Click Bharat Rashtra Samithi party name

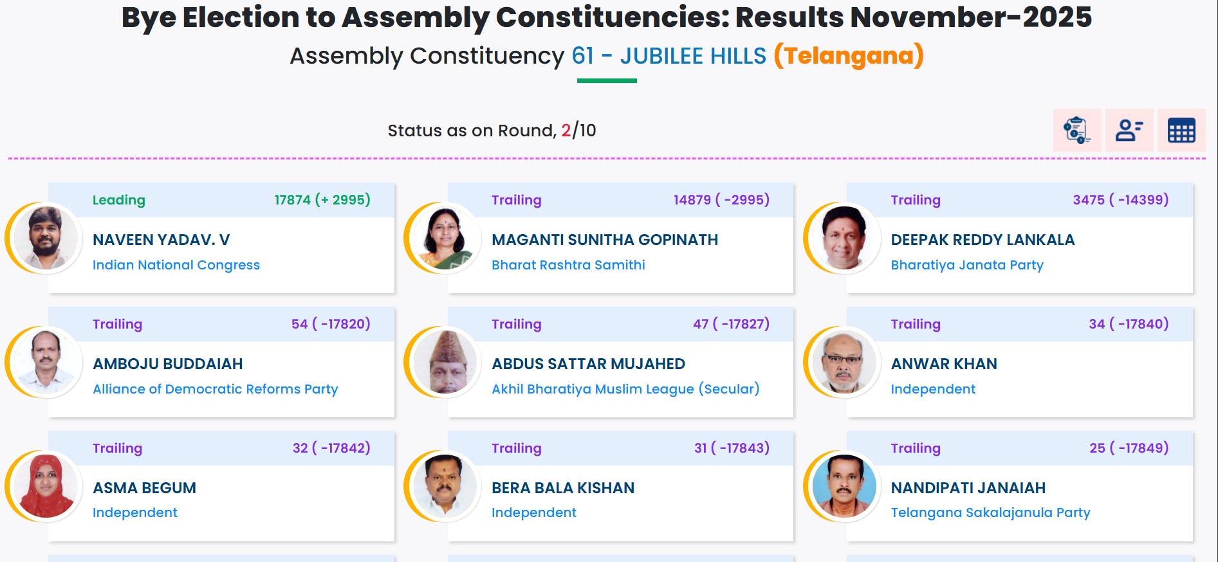point(567,265)
